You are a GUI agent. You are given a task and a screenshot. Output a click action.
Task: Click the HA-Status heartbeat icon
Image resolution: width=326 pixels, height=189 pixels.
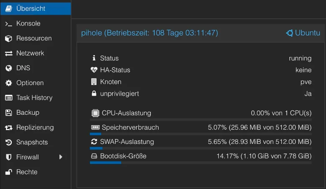pyautogui.click(x=94, y=70)
